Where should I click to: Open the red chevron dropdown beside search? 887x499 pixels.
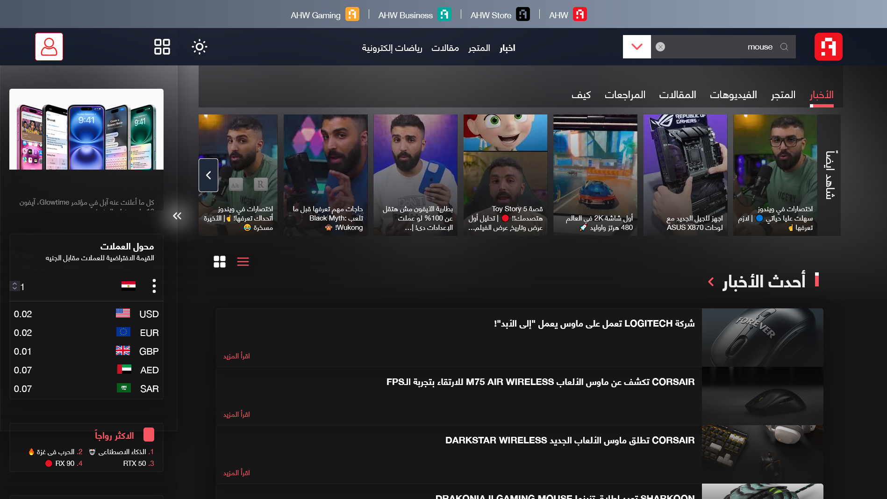637,47
